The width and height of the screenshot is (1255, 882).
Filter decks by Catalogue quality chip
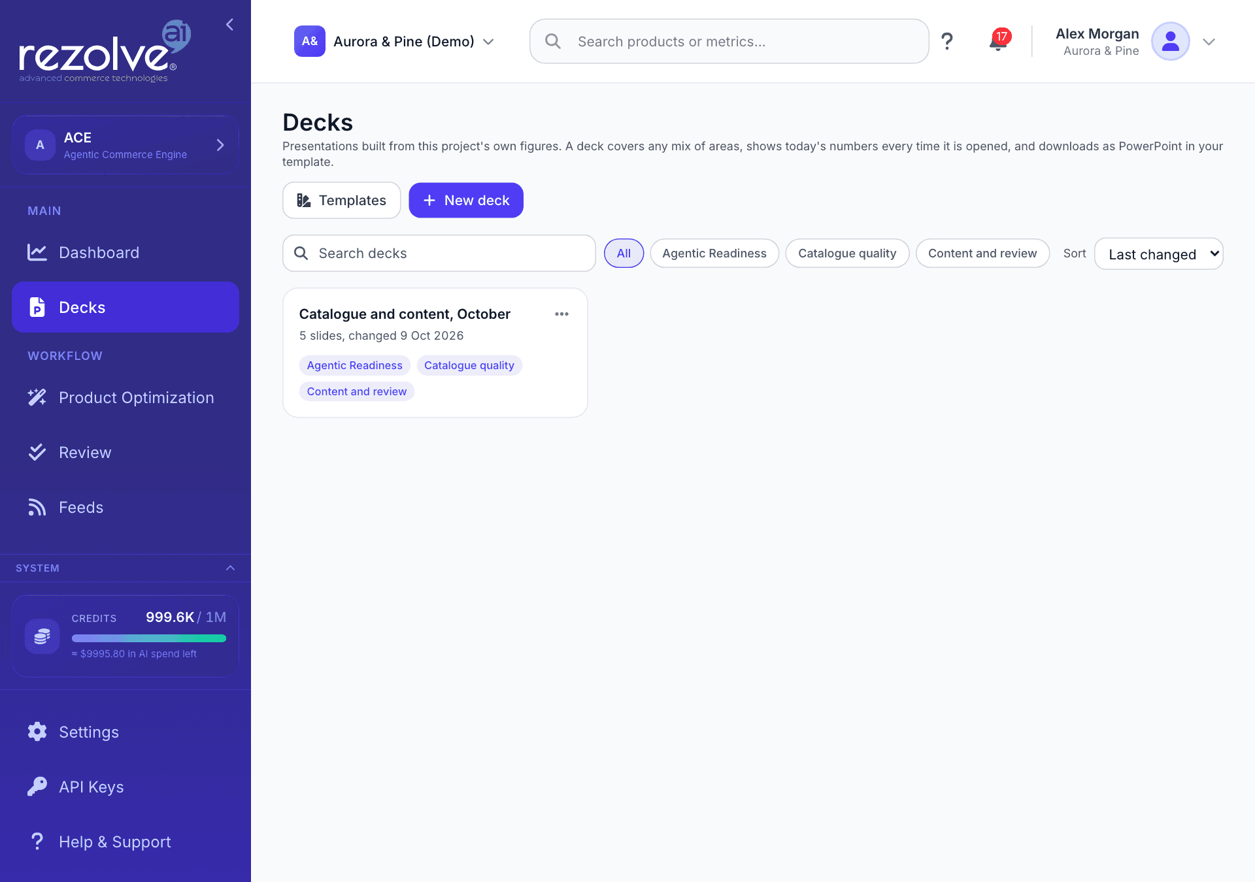[x=847, y=253]
